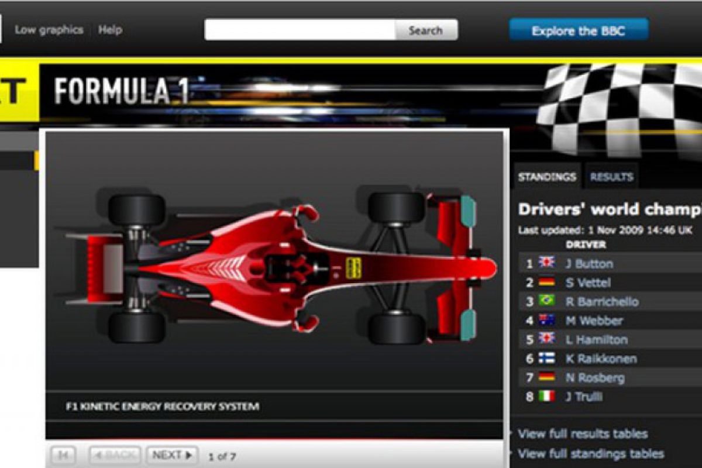
Task: Click the UK flag next to J Button
Action: coord(547,263)
